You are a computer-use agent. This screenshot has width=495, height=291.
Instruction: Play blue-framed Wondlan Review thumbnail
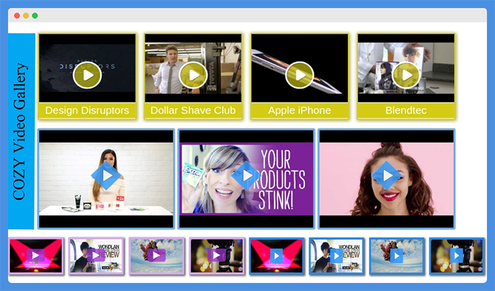pos(337,256)
